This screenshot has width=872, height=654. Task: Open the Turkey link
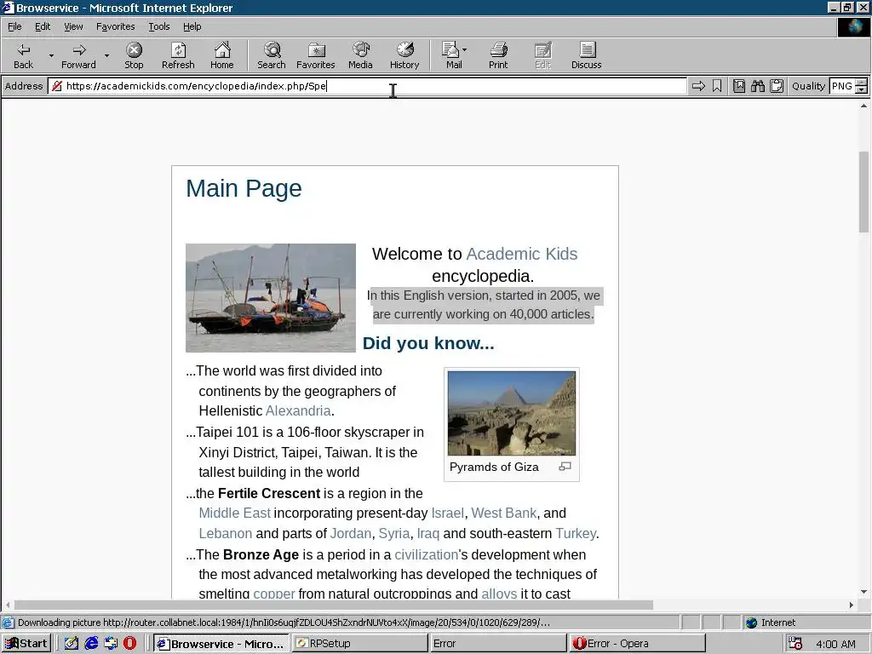576,533
